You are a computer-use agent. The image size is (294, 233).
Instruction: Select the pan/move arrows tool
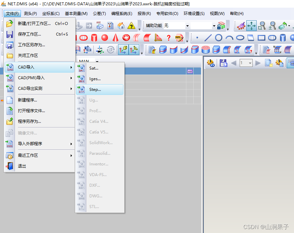251,26
